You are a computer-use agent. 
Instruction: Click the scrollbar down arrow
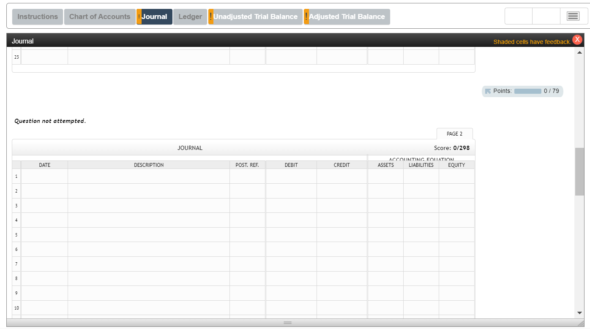579,313
